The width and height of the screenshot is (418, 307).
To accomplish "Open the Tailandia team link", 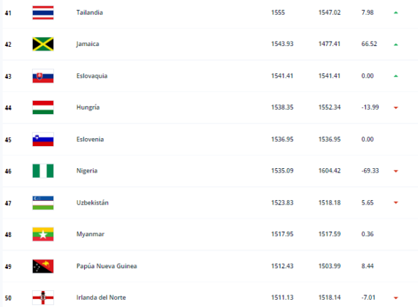I will (90, 12).
